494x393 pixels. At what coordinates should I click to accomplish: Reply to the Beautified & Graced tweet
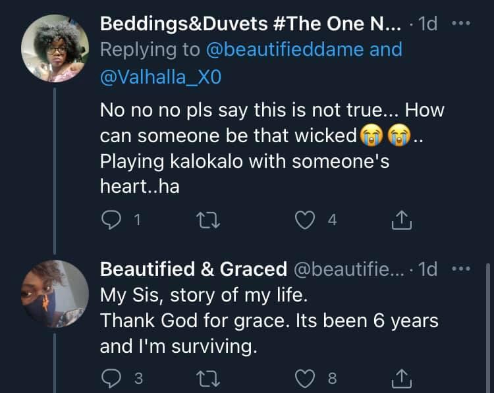pos(111,378)
